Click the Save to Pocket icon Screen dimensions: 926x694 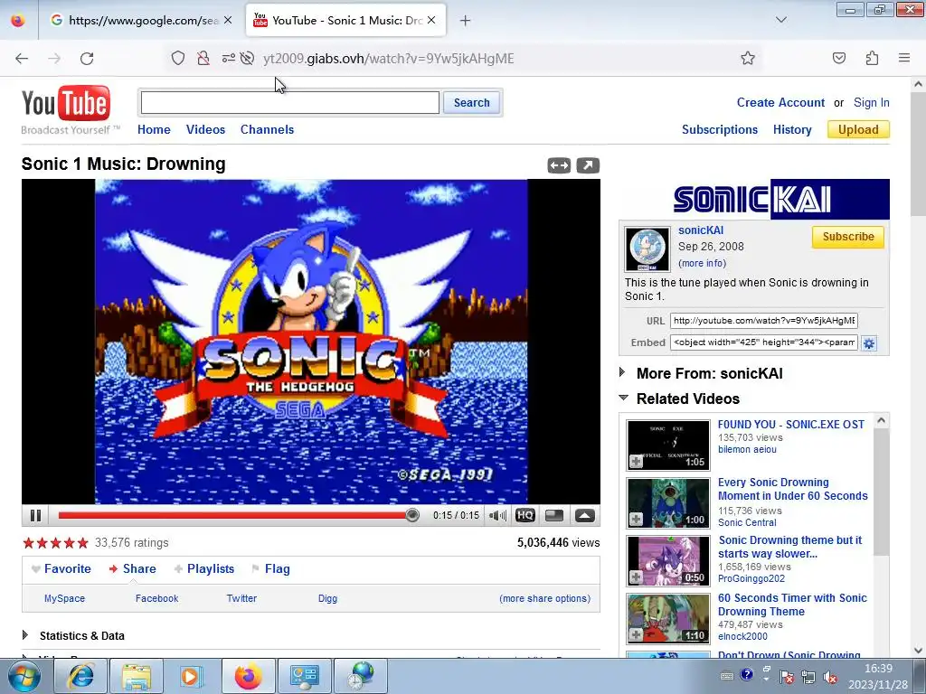(x=838, y=58)
